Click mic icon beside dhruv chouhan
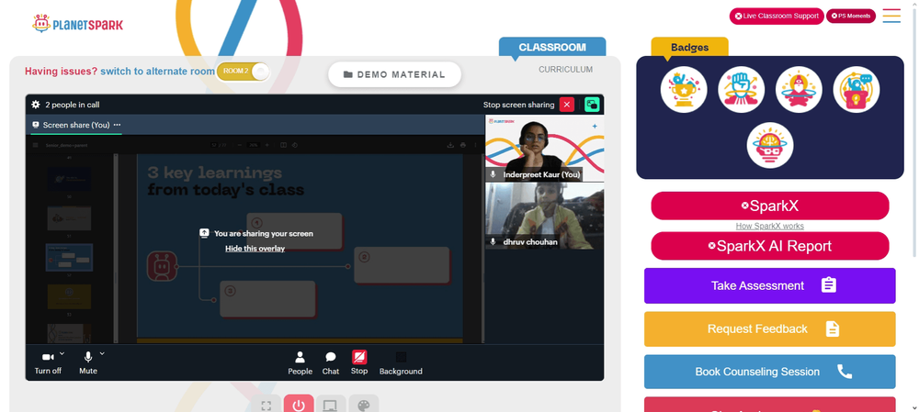The height and width of the screenshot is (412, 919). pos(493,241)
